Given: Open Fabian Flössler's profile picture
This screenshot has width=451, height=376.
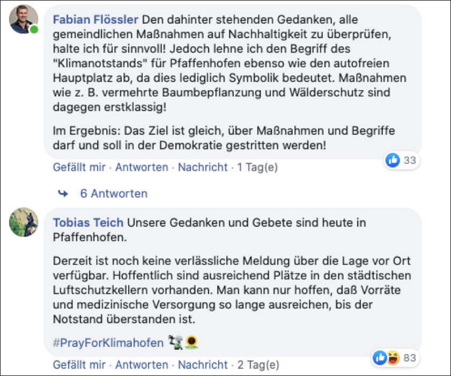Looking at the screenshot, I should [24, 19].
